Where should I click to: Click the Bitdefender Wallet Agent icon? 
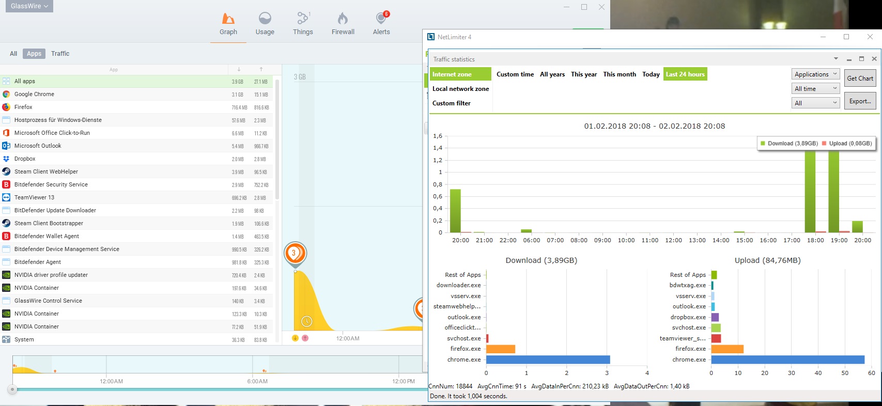click(6, 236)
